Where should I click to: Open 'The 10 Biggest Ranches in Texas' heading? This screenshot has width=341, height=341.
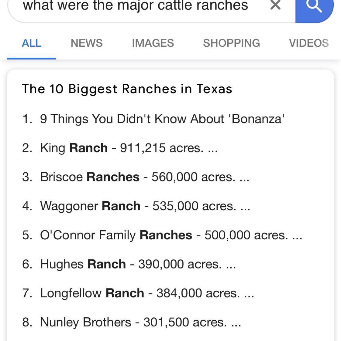point(127,89)
